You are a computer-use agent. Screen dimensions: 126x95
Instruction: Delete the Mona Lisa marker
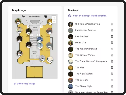coord(112,43)
